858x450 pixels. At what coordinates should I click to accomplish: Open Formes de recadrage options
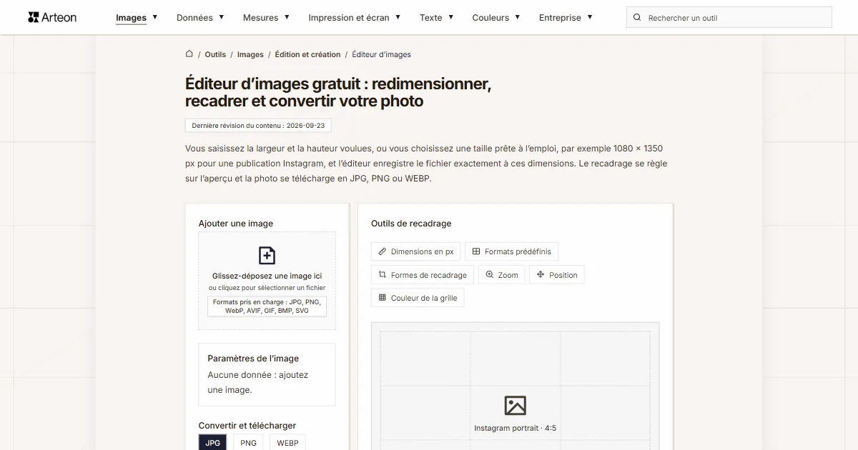pyautogui.click(x=422, y=275)
